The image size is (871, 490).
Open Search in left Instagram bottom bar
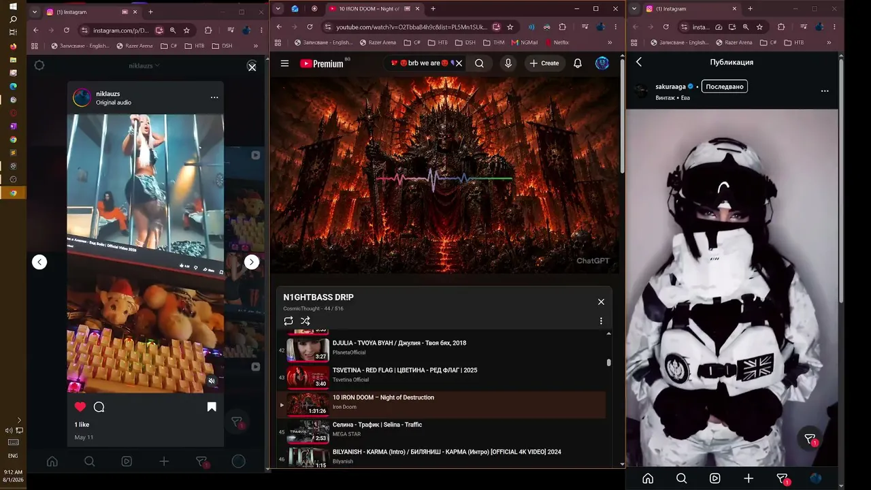click(89, 461)
